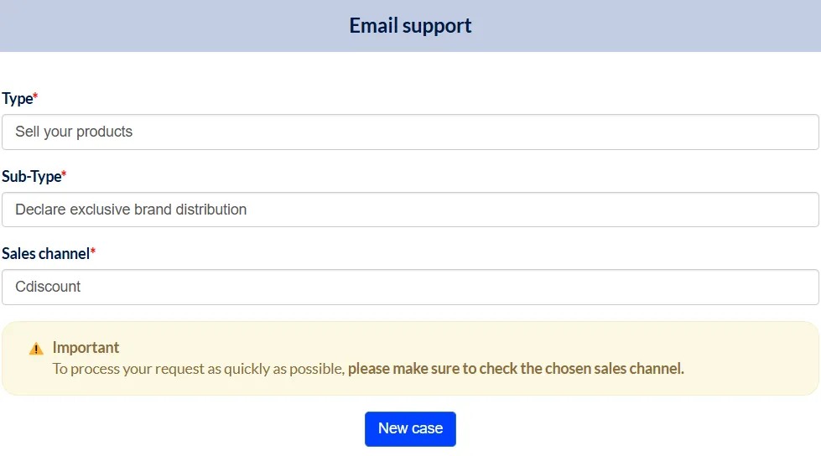Screen dimensions: 821x456
Task: Open the Type dropdown
Action: [410, 132]
